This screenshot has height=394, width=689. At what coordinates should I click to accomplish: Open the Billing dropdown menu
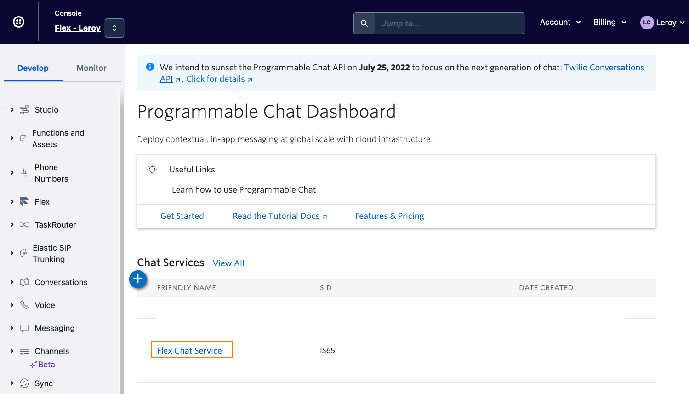click(x=610, y=22)
